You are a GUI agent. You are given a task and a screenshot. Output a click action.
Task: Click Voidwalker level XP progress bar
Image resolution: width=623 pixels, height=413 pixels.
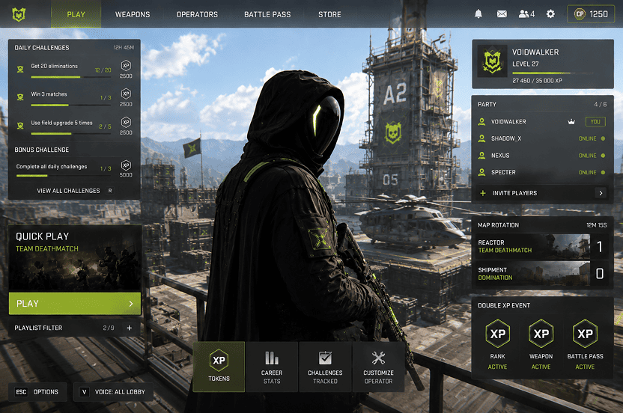[553, 73]
